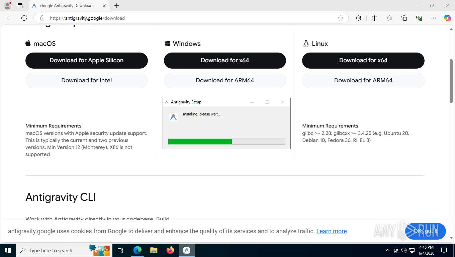Click the Antigravity logo in setup dialog
455x257 pixels.
(173, 117)
